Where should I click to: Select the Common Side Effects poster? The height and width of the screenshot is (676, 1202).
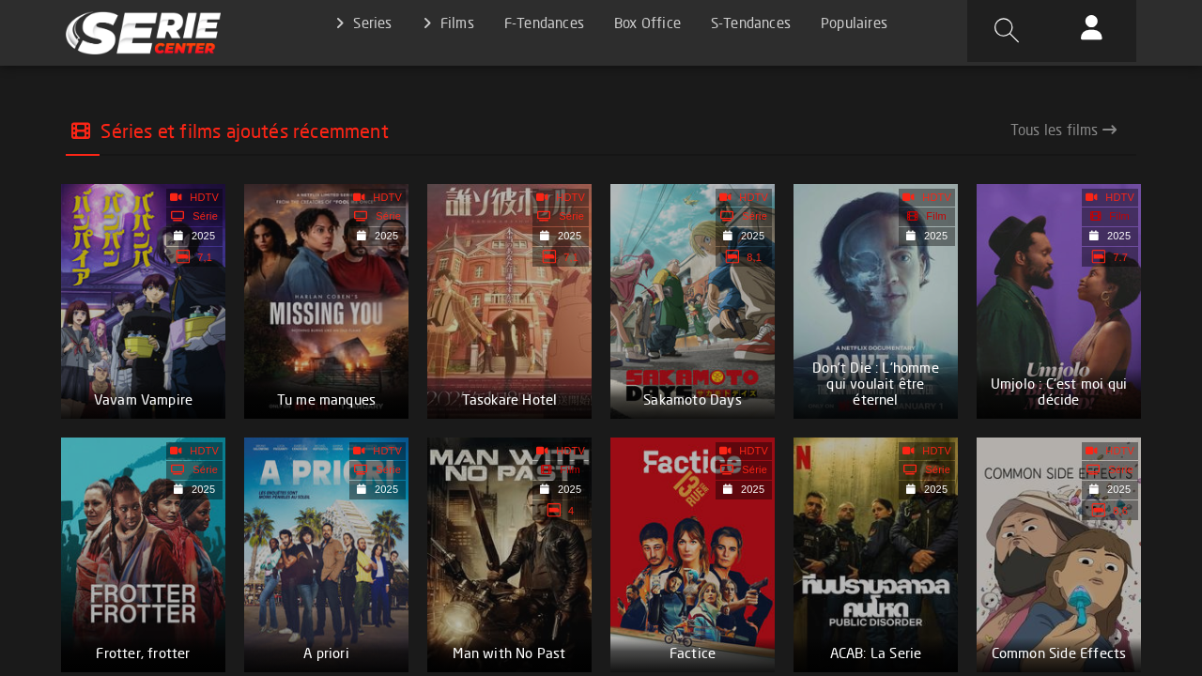[1058, 555]
